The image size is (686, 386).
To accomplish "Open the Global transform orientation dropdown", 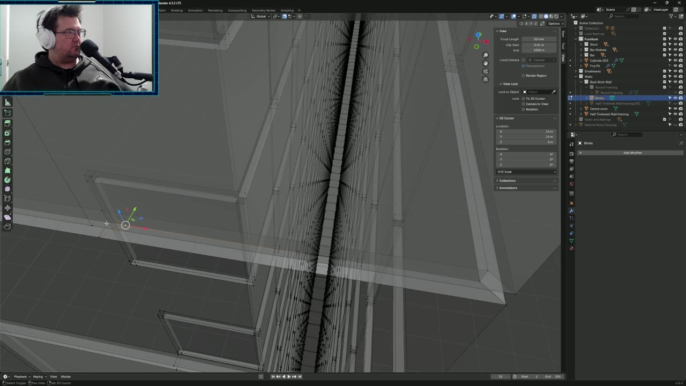I will (x=260, y=16).
